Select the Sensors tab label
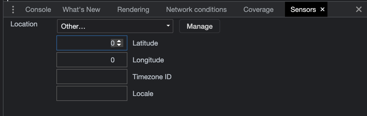Screen dimensions: 367x116 pos(303,10)
